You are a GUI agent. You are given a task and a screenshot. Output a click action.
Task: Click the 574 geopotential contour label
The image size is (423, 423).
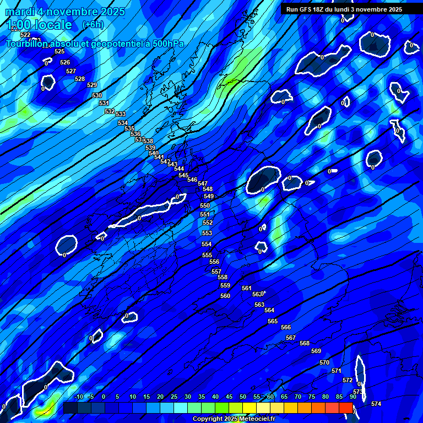coord(376,404)
